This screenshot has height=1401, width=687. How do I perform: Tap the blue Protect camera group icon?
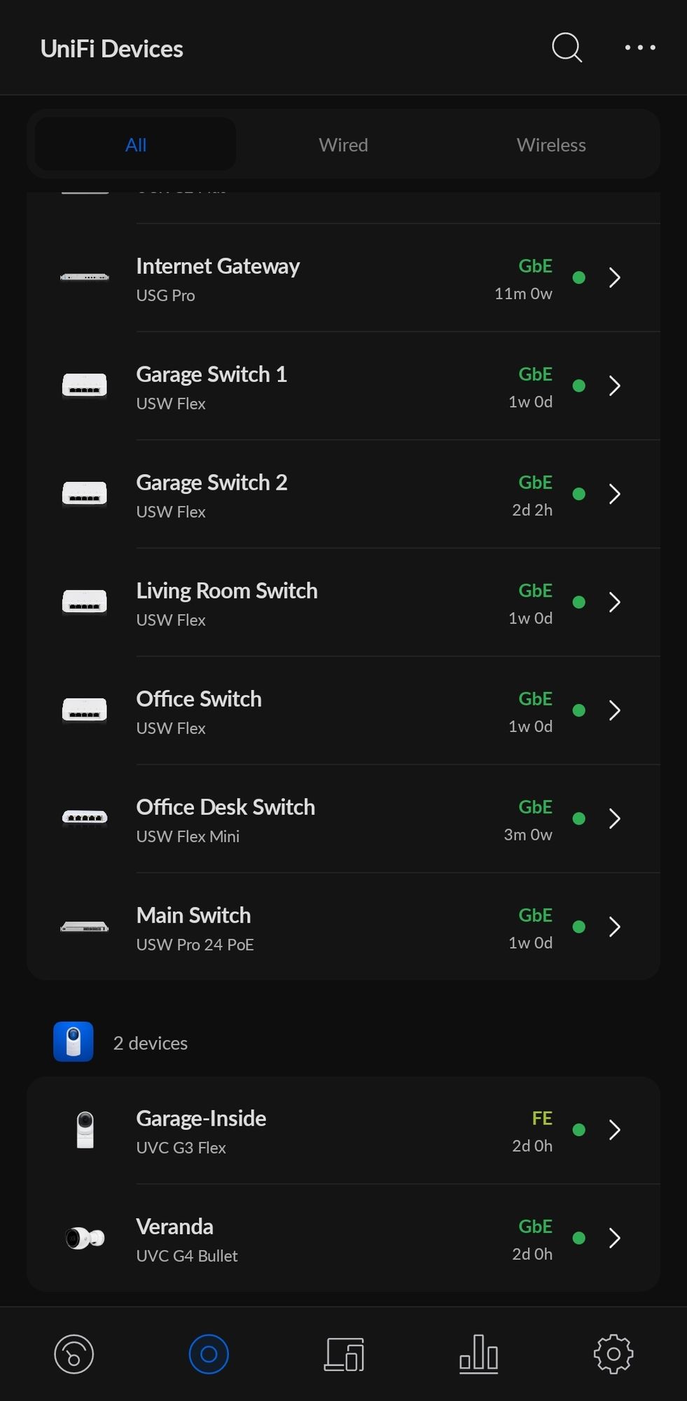click(x=74, y=1042)
